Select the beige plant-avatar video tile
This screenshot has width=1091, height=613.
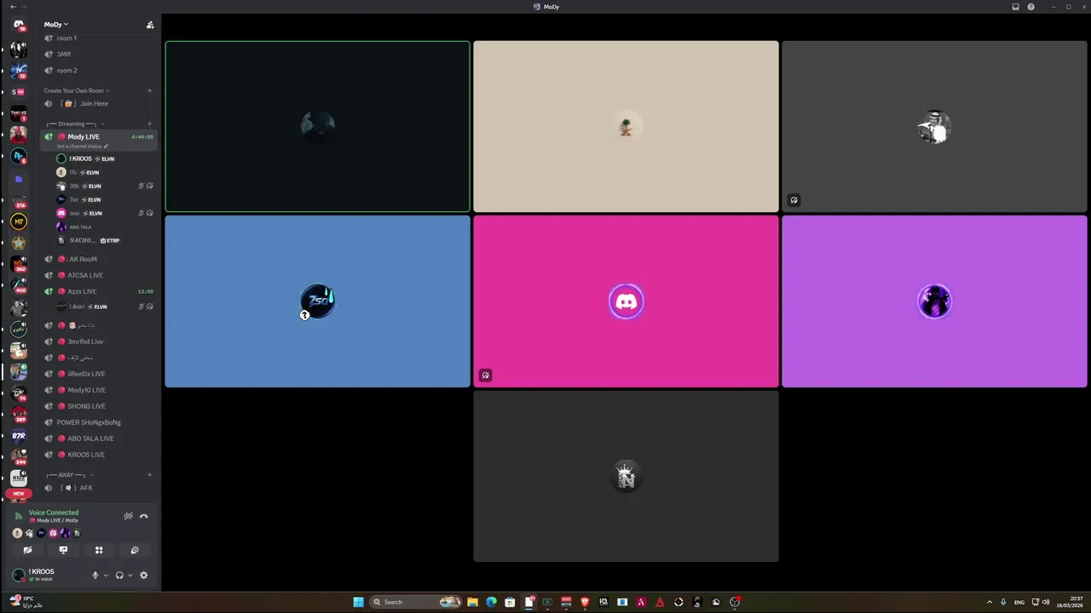pos(626,126)
